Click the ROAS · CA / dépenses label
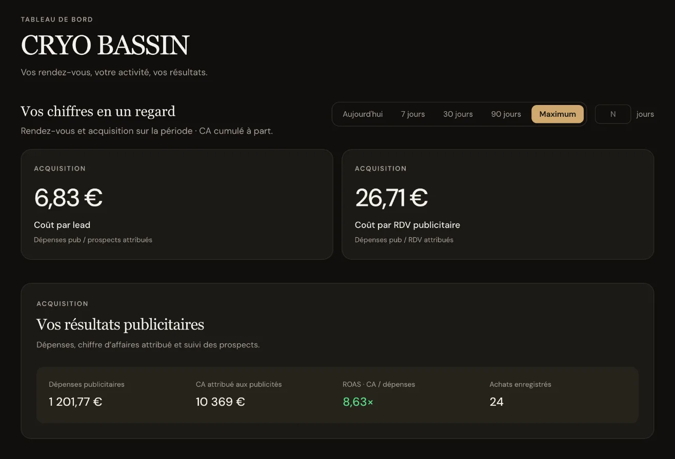This screenshot has height=459, width=675. coord(379,384)
